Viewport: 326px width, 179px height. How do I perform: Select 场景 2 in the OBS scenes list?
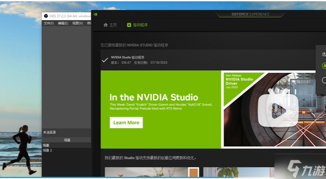point(67,150)
